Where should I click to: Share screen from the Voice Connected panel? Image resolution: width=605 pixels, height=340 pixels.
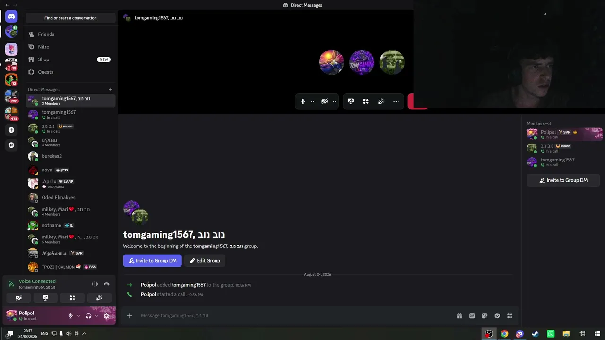[x=45, y=298]
